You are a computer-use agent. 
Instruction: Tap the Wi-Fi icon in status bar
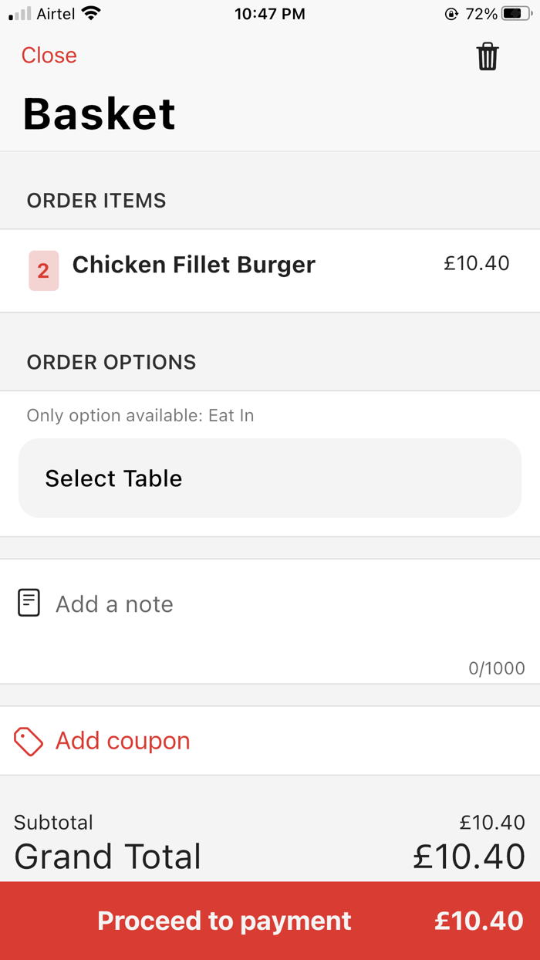click(x=91, y=14)
